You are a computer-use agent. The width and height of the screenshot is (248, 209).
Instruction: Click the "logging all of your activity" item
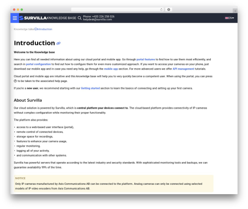tap(33, 151)
